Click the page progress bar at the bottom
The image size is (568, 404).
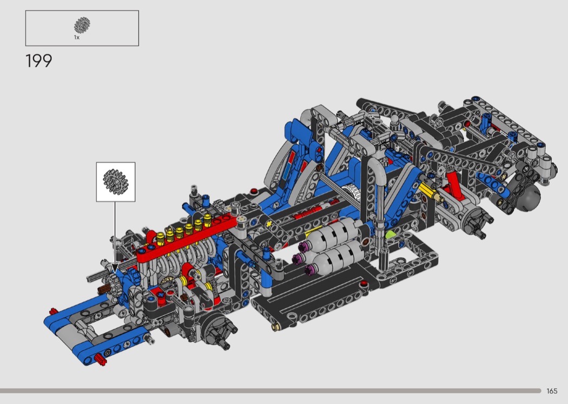pyautogui.click(x=270, y=390)
